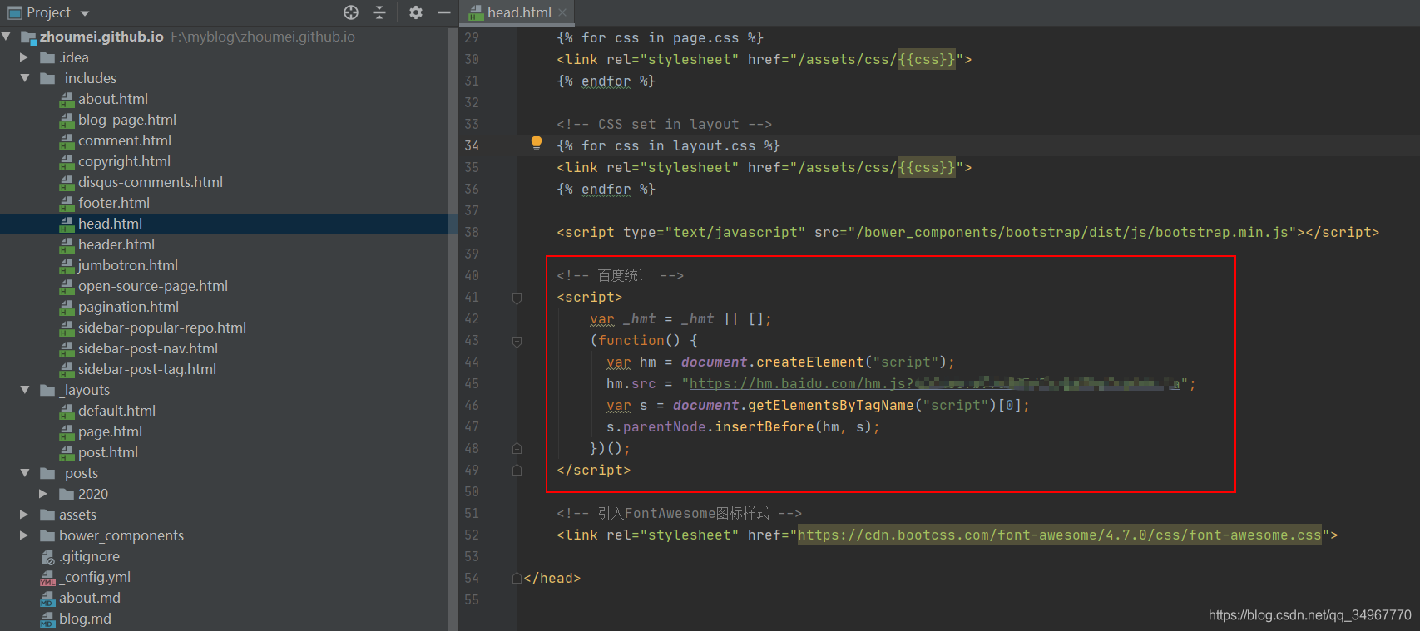
Task: Click line number 34 in gutter
Action: (x=472, y=145)
